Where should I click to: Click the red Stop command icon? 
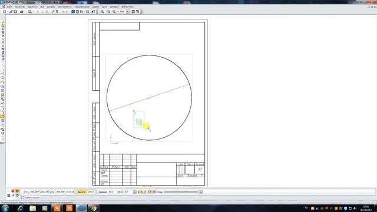[x=13, y=191]
